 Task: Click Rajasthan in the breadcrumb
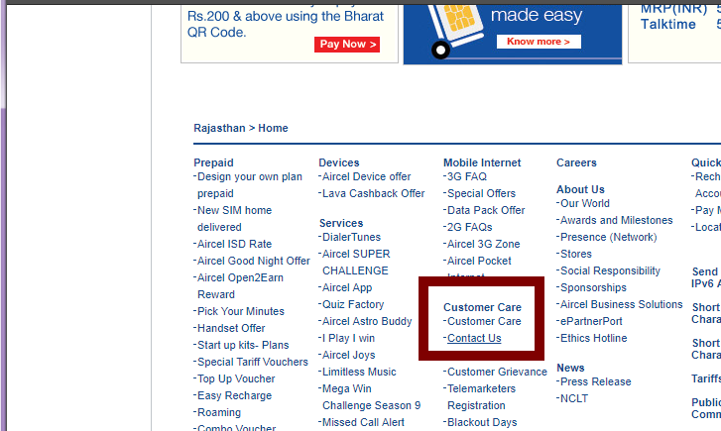tap(219, 128)
